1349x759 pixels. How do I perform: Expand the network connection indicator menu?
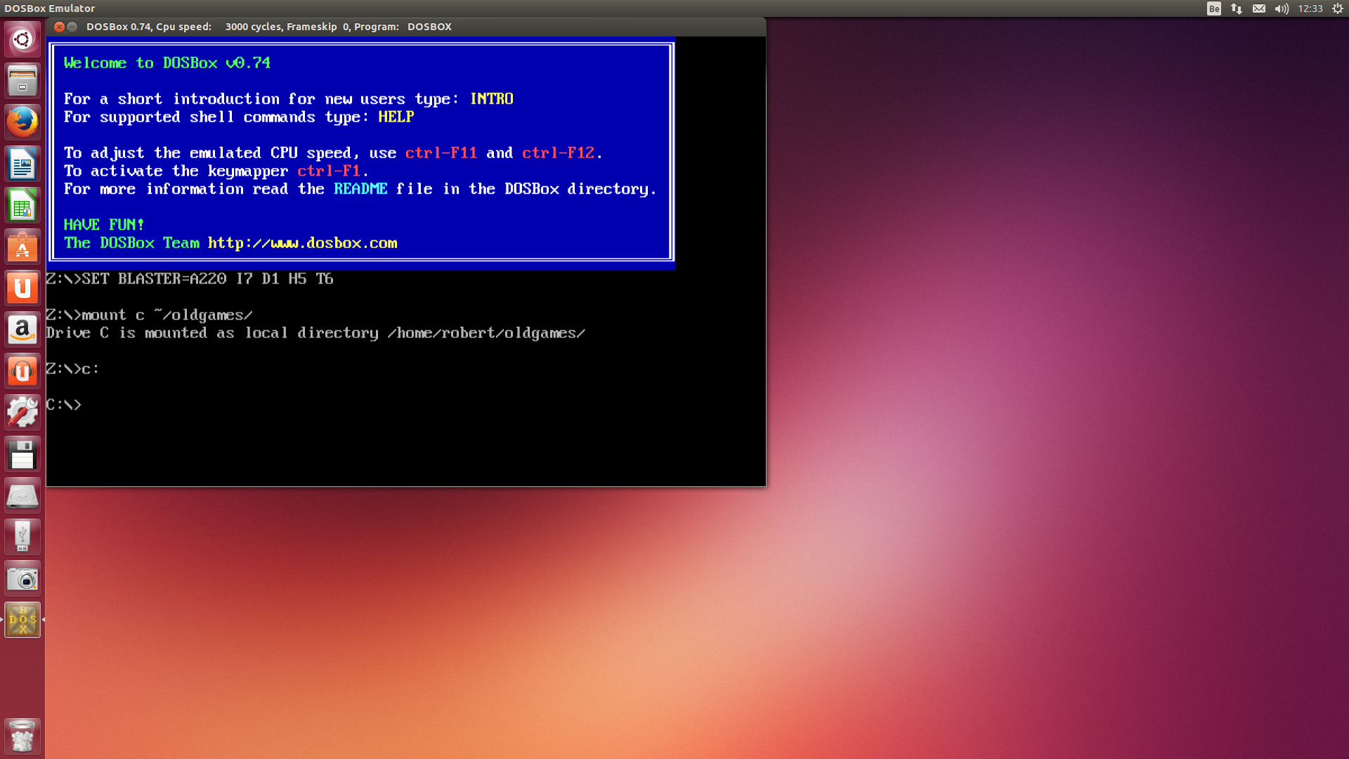[x=1237, y=8]
